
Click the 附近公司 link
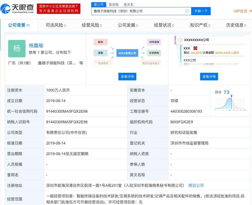click(x=196, y=185)
